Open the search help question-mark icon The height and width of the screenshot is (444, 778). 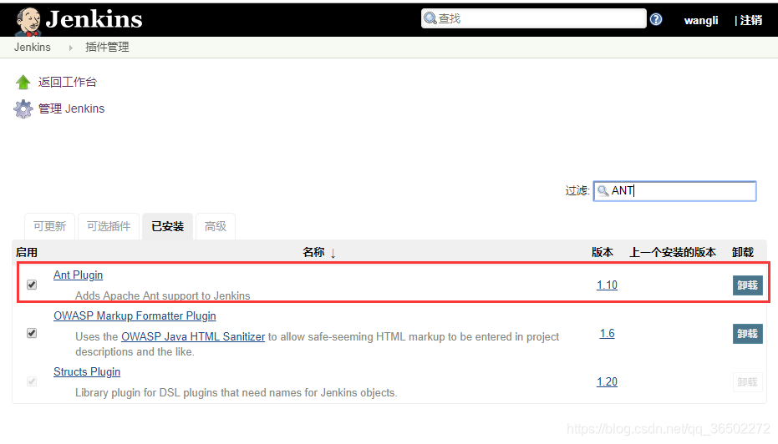pos(656,19)
